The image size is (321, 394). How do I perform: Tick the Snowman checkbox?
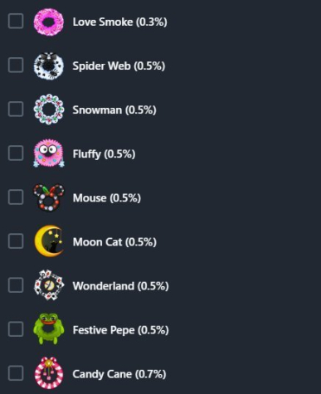point(16,109)
